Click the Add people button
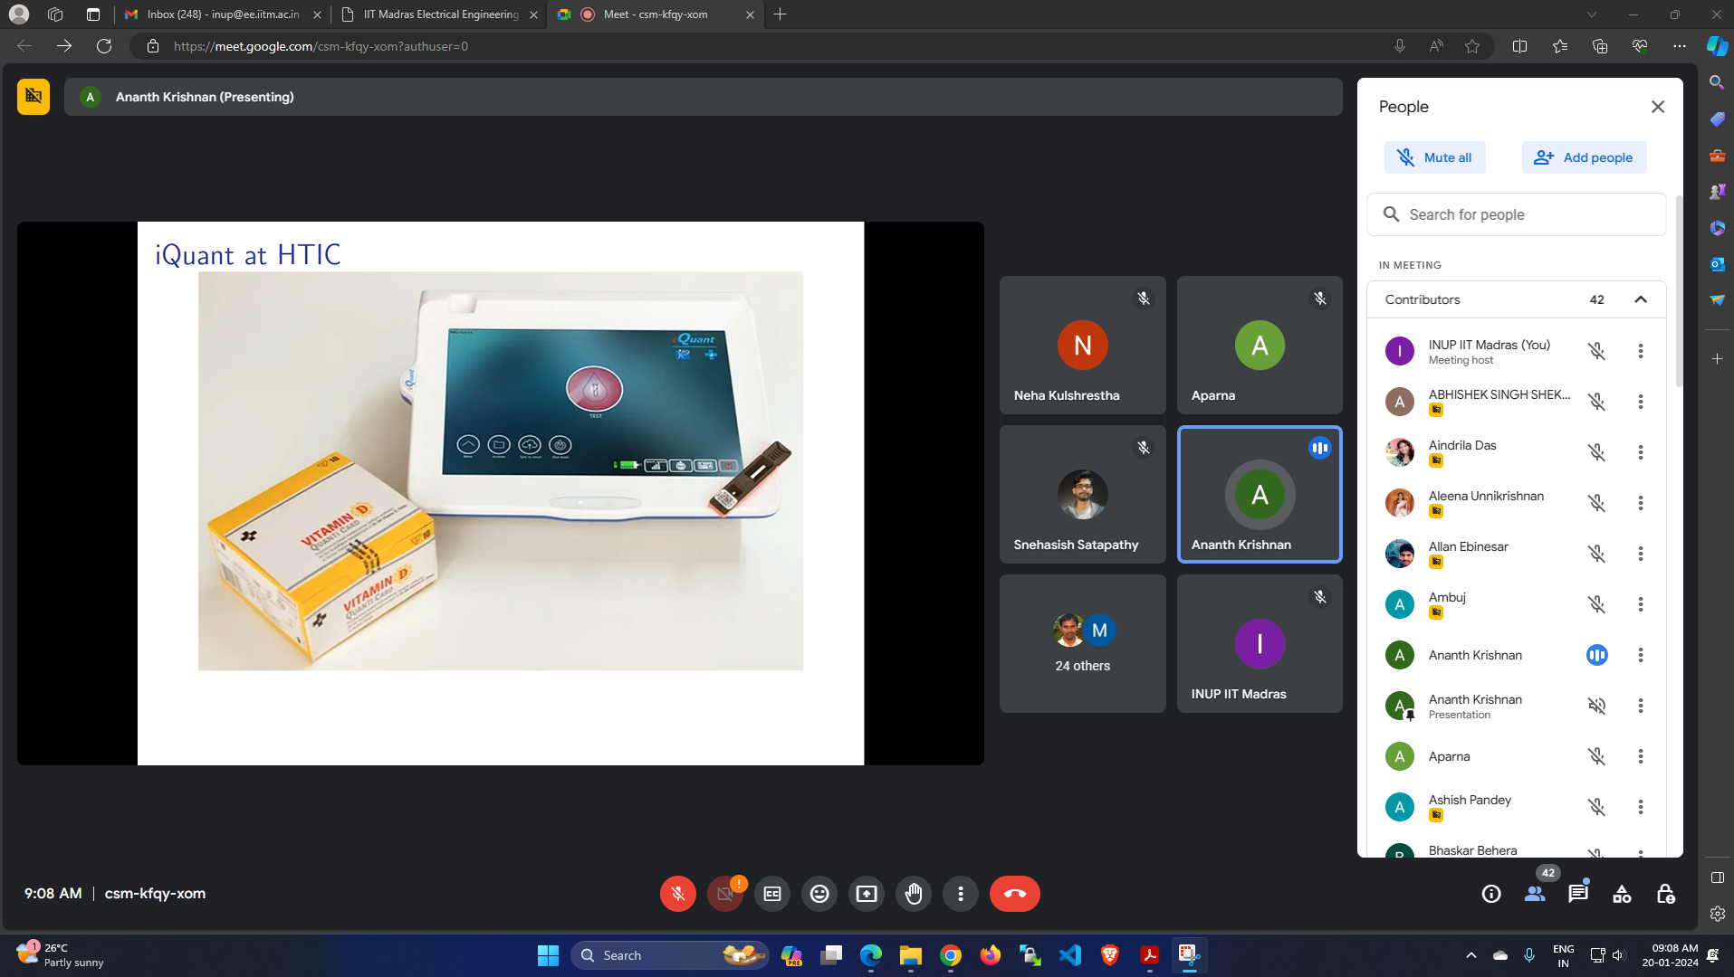 click(x=1584, y=157)
